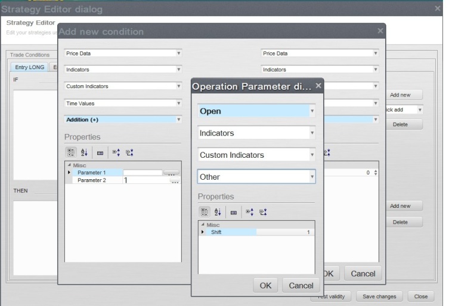Open Addition (+) dropdown in Add new condition
This screenshot has height=306, width=452.
tap(179, 120)
